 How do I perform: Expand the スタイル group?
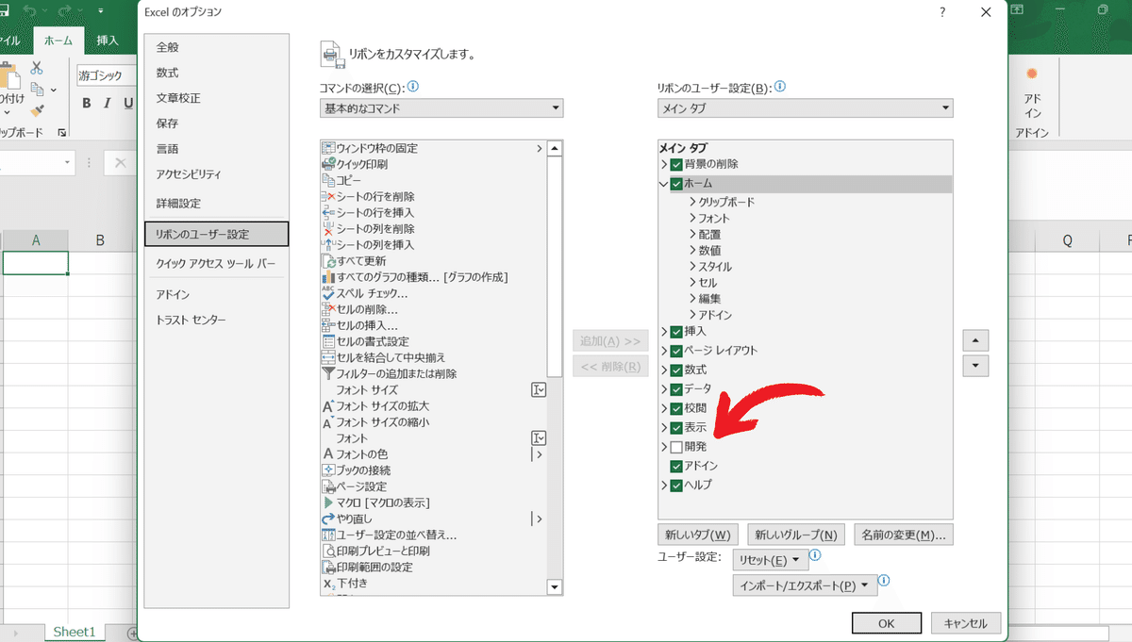693,267
